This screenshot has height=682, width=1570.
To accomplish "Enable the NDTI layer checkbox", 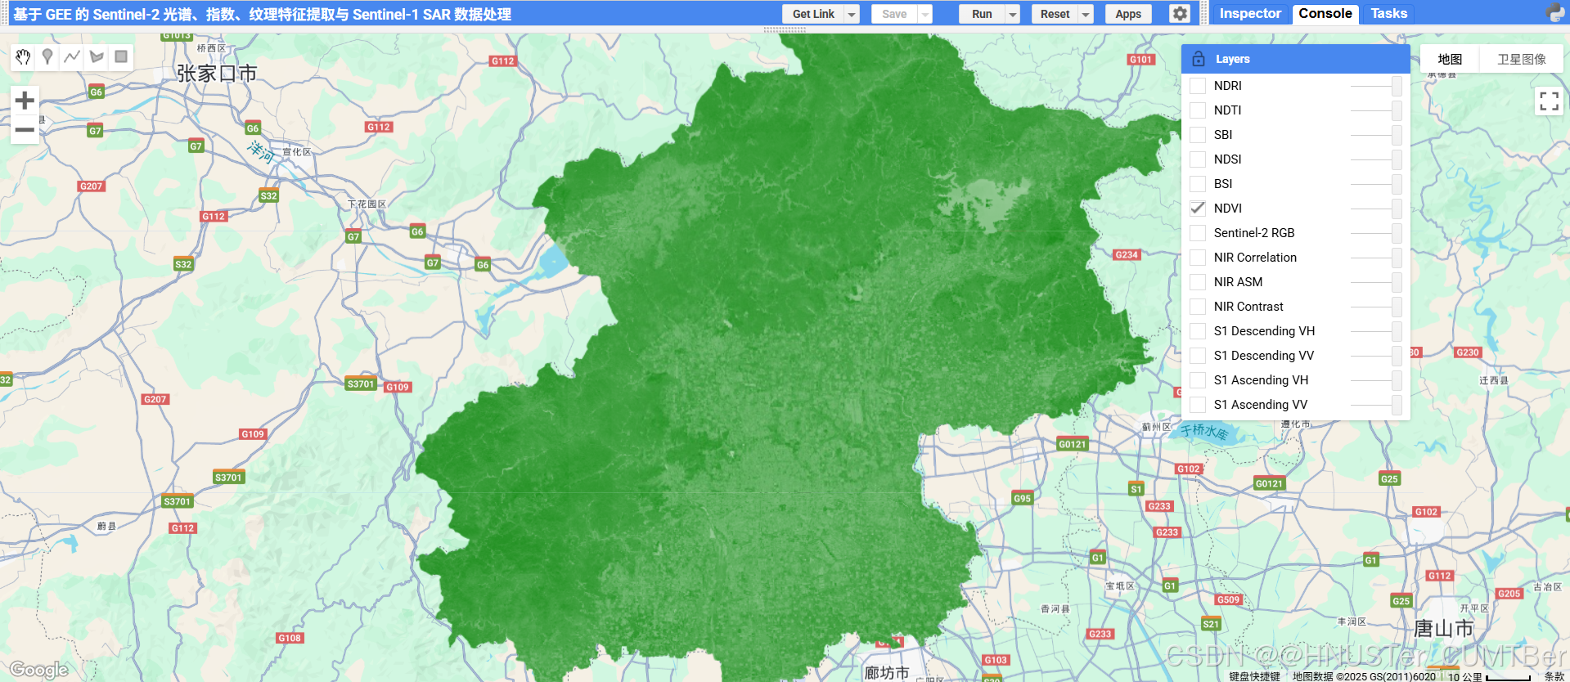I will (x=1198, y=110).
